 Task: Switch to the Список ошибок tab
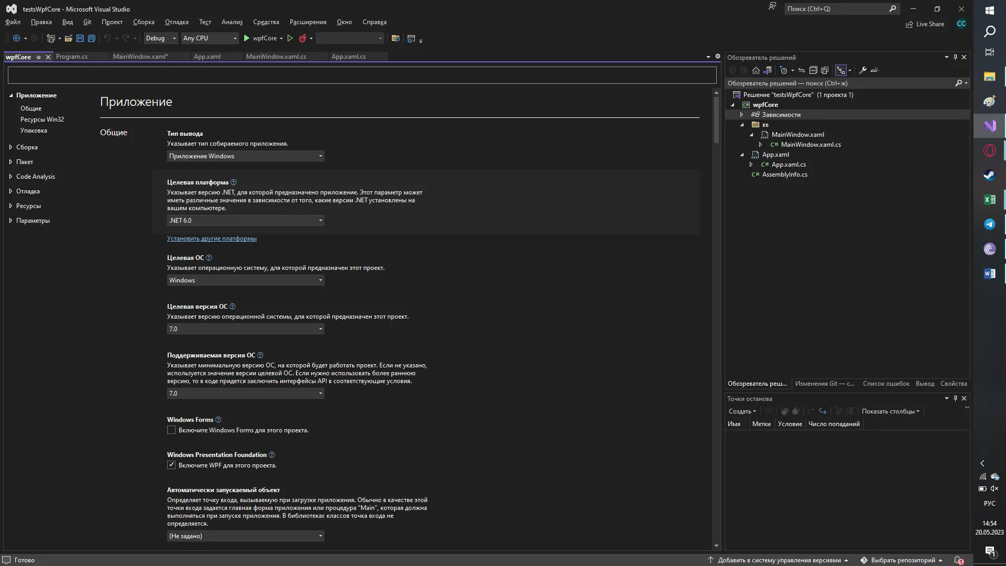(x=886, y=384)
